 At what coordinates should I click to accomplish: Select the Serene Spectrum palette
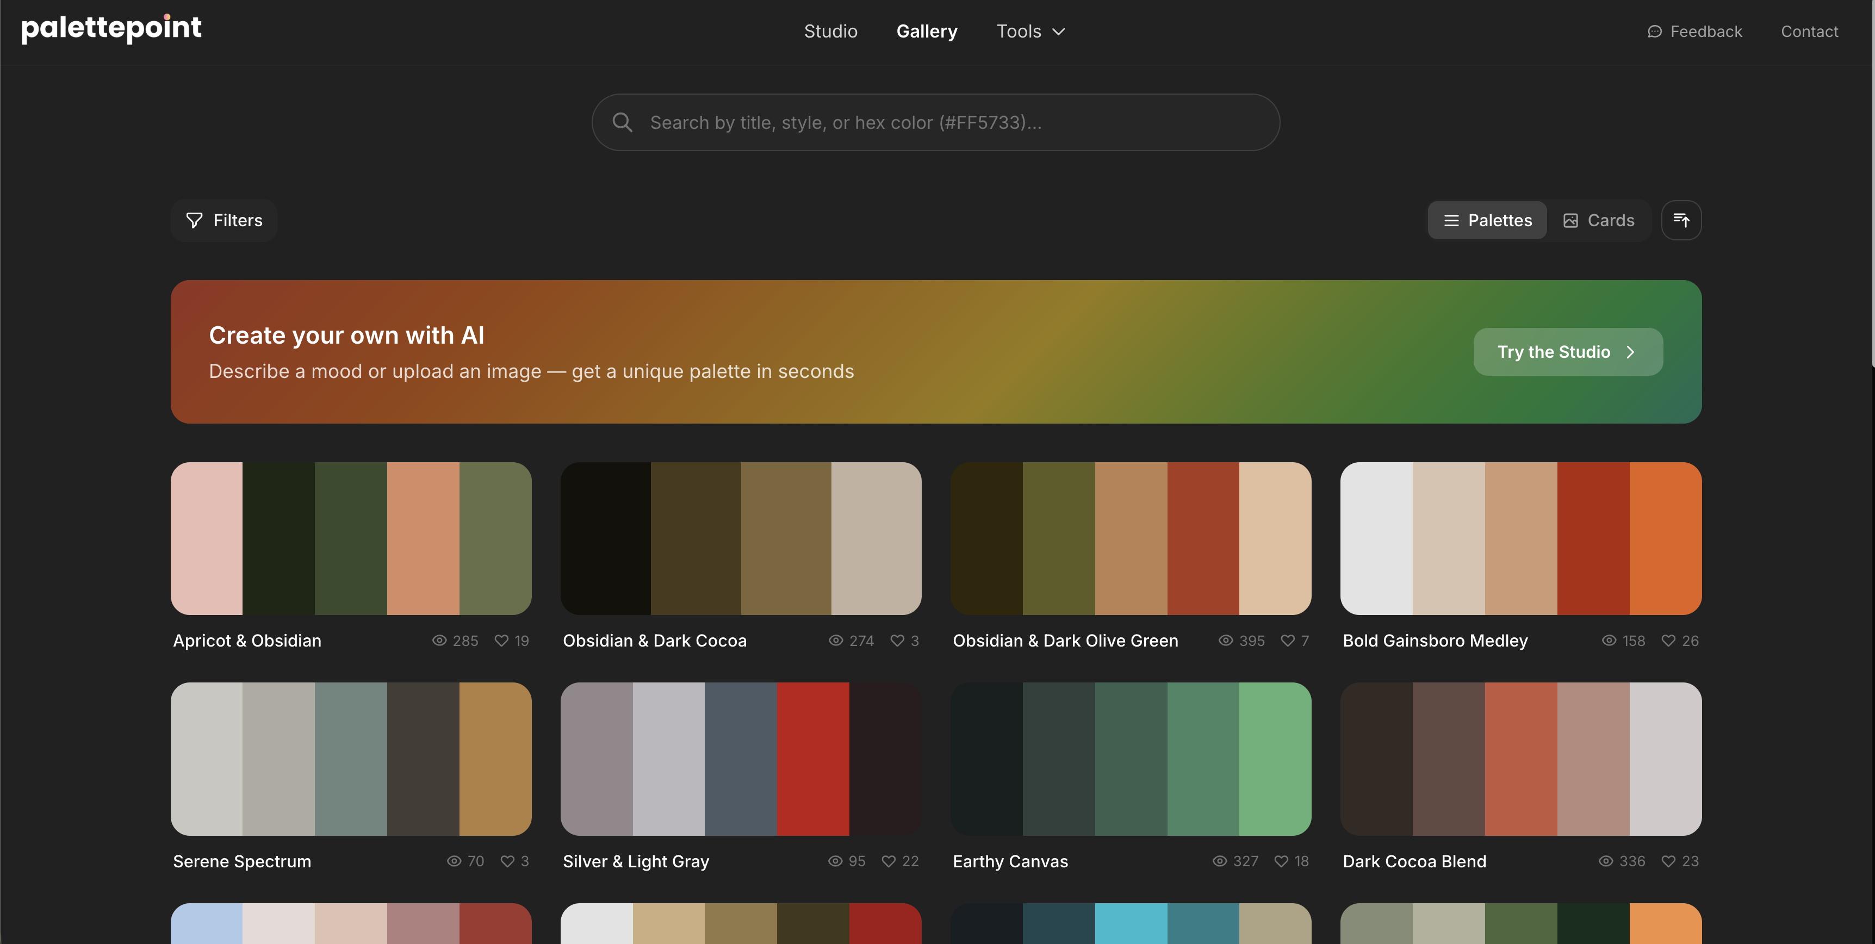click(x=351, y=759)
